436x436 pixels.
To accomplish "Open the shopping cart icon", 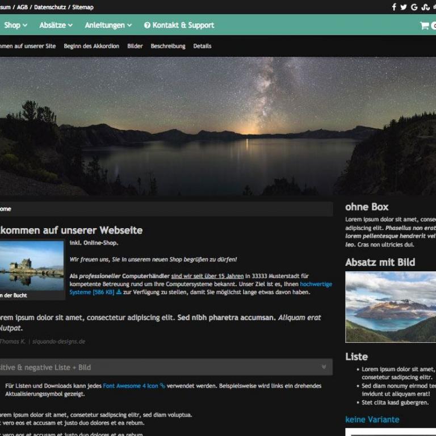I will point(424,26).
